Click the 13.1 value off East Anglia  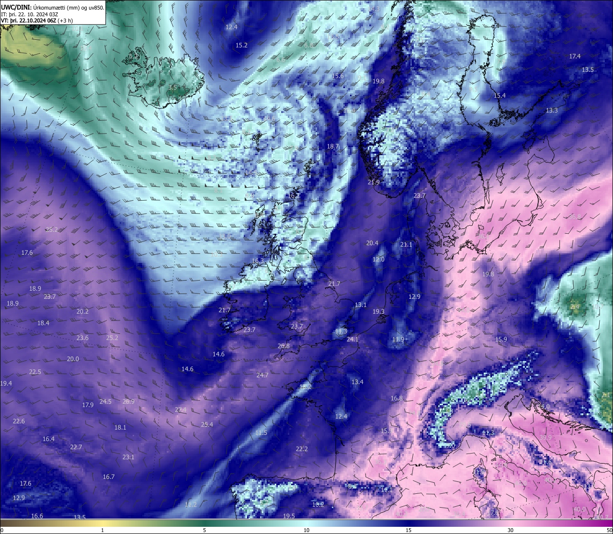361,305
